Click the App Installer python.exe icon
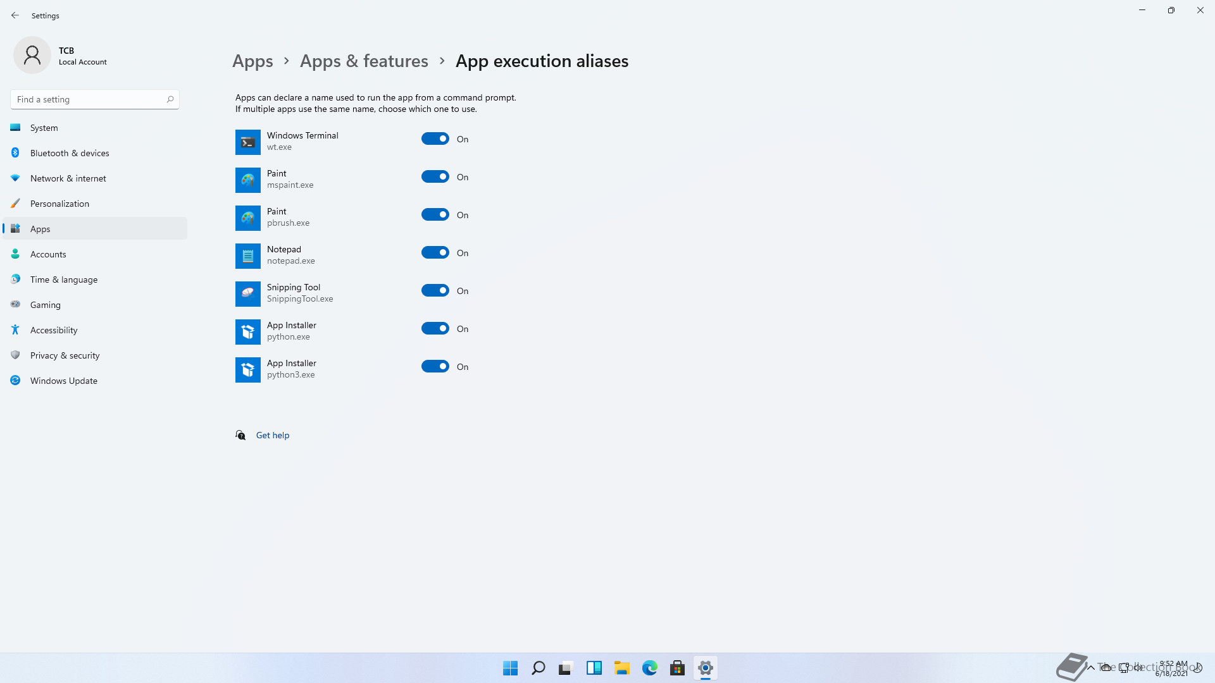Image resolution: width=1215 pixels, height=683 pixels. pos(248,332)
